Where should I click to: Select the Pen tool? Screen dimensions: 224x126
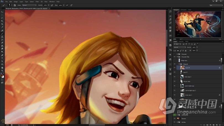tap(2, 55)
